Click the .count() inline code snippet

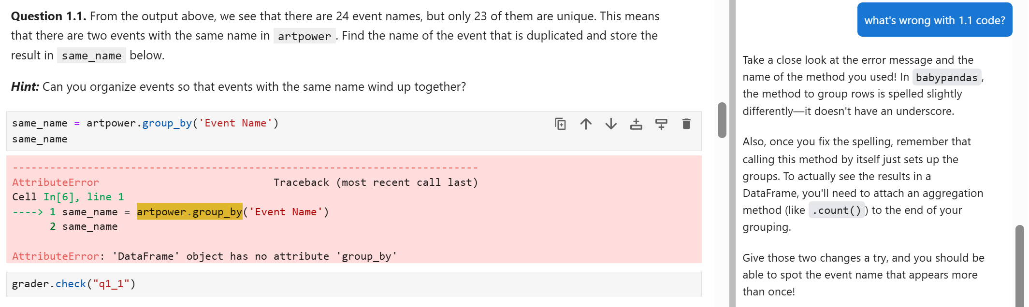[836, 210]
